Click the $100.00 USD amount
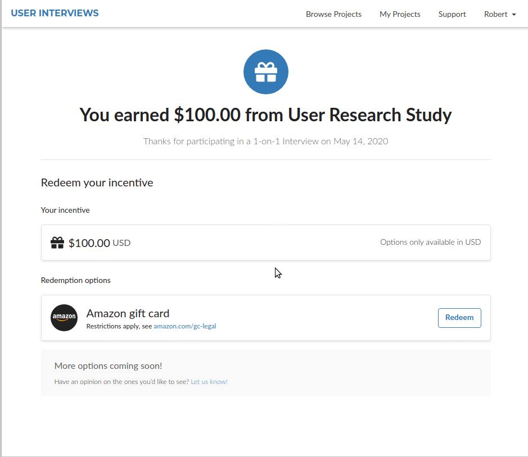This screenshot has height=457, width=528. (x=99, y=243)
